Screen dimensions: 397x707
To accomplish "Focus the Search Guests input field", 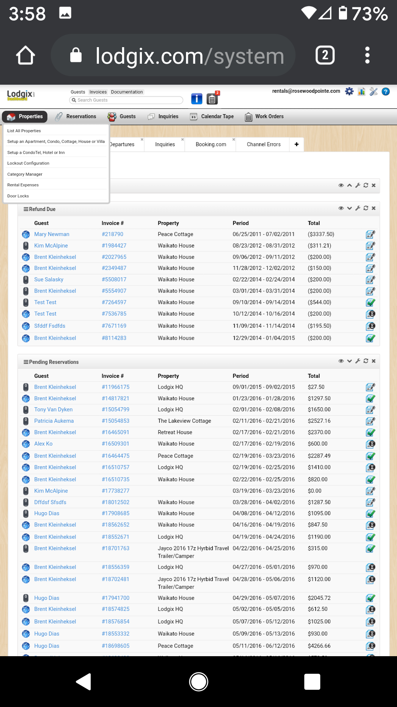I will (126, 100).
